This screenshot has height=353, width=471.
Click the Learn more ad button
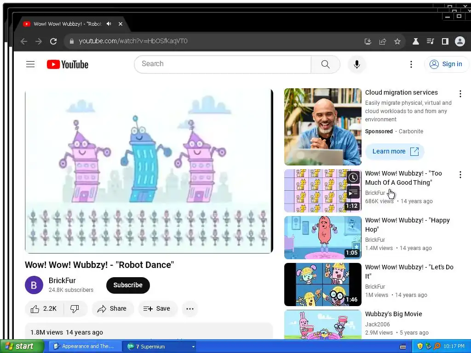tap(395, 151)
